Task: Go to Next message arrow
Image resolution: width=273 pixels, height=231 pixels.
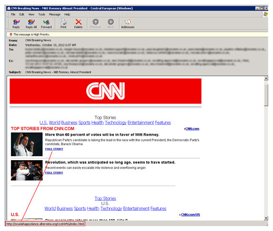Action: click(111, 24)
